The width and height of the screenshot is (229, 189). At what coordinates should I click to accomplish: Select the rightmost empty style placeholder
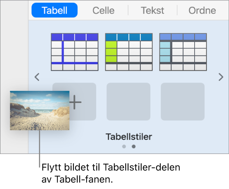pos(183,102)
